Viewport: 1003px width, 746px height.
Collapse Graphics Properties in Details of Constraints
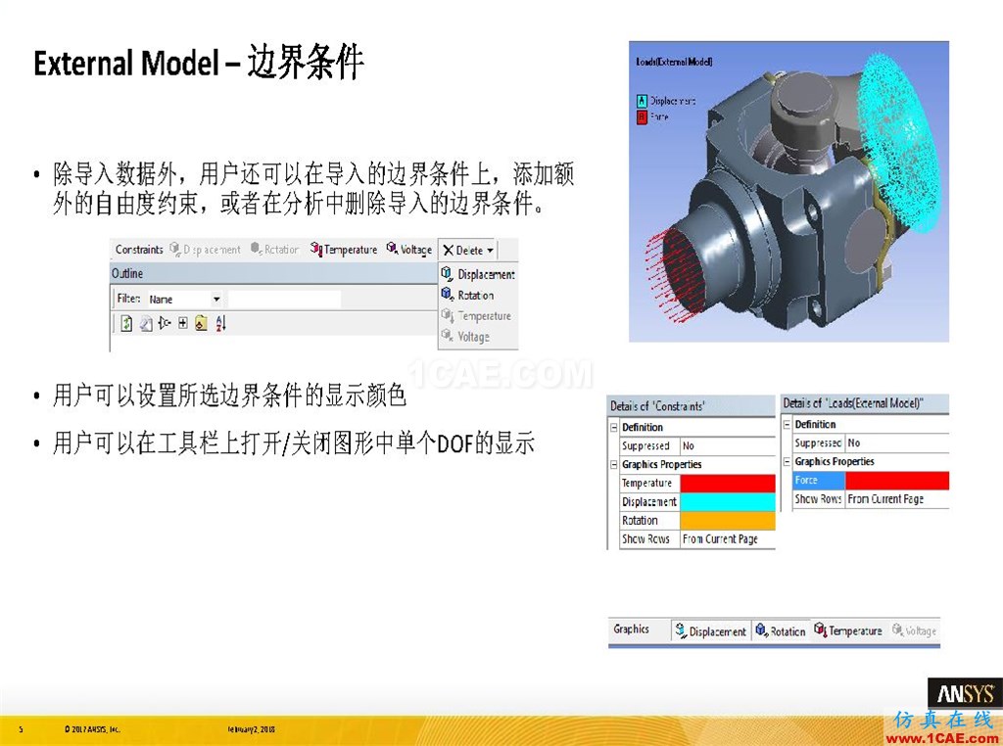click(614, 464)
